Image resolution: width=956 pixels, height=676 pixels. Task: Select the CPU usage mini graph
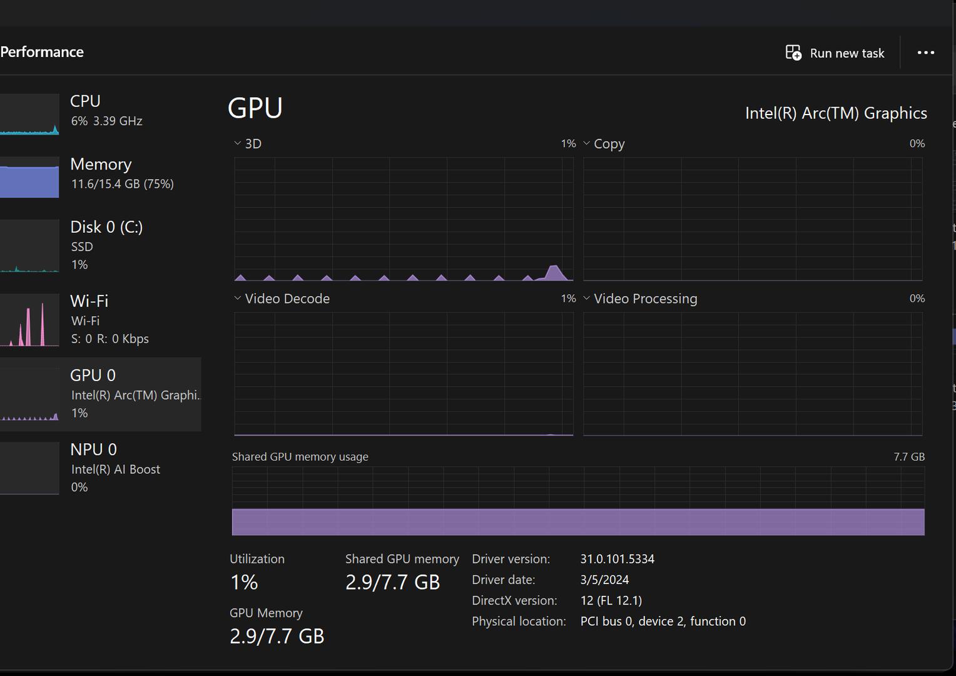click(29, 115)
